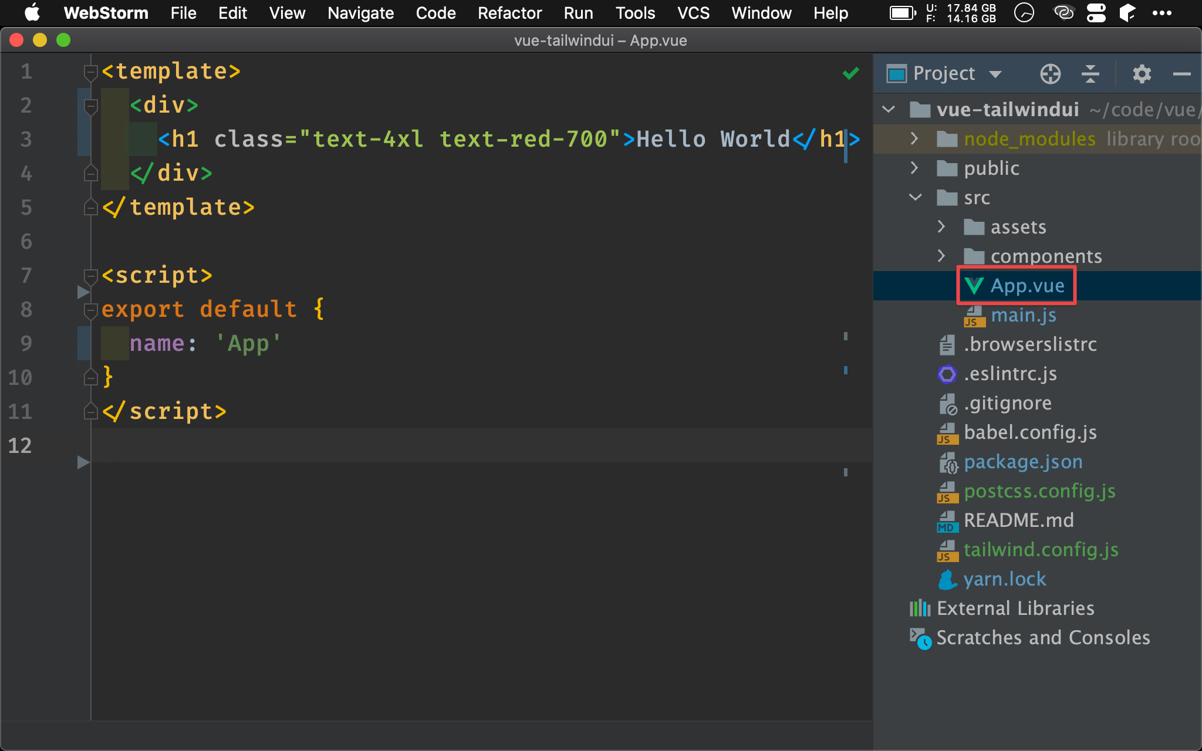Click the .gitignore file icon
The width and height of the screenshot is (1202, 751).
[x=947, y=404]
